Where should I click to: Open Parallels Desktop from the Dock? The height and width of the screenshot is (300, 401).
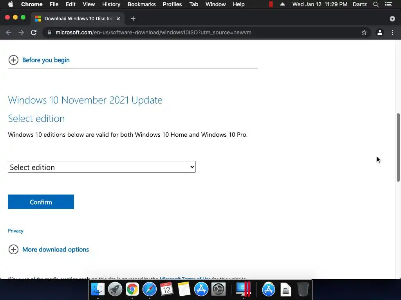pos(243,289)
